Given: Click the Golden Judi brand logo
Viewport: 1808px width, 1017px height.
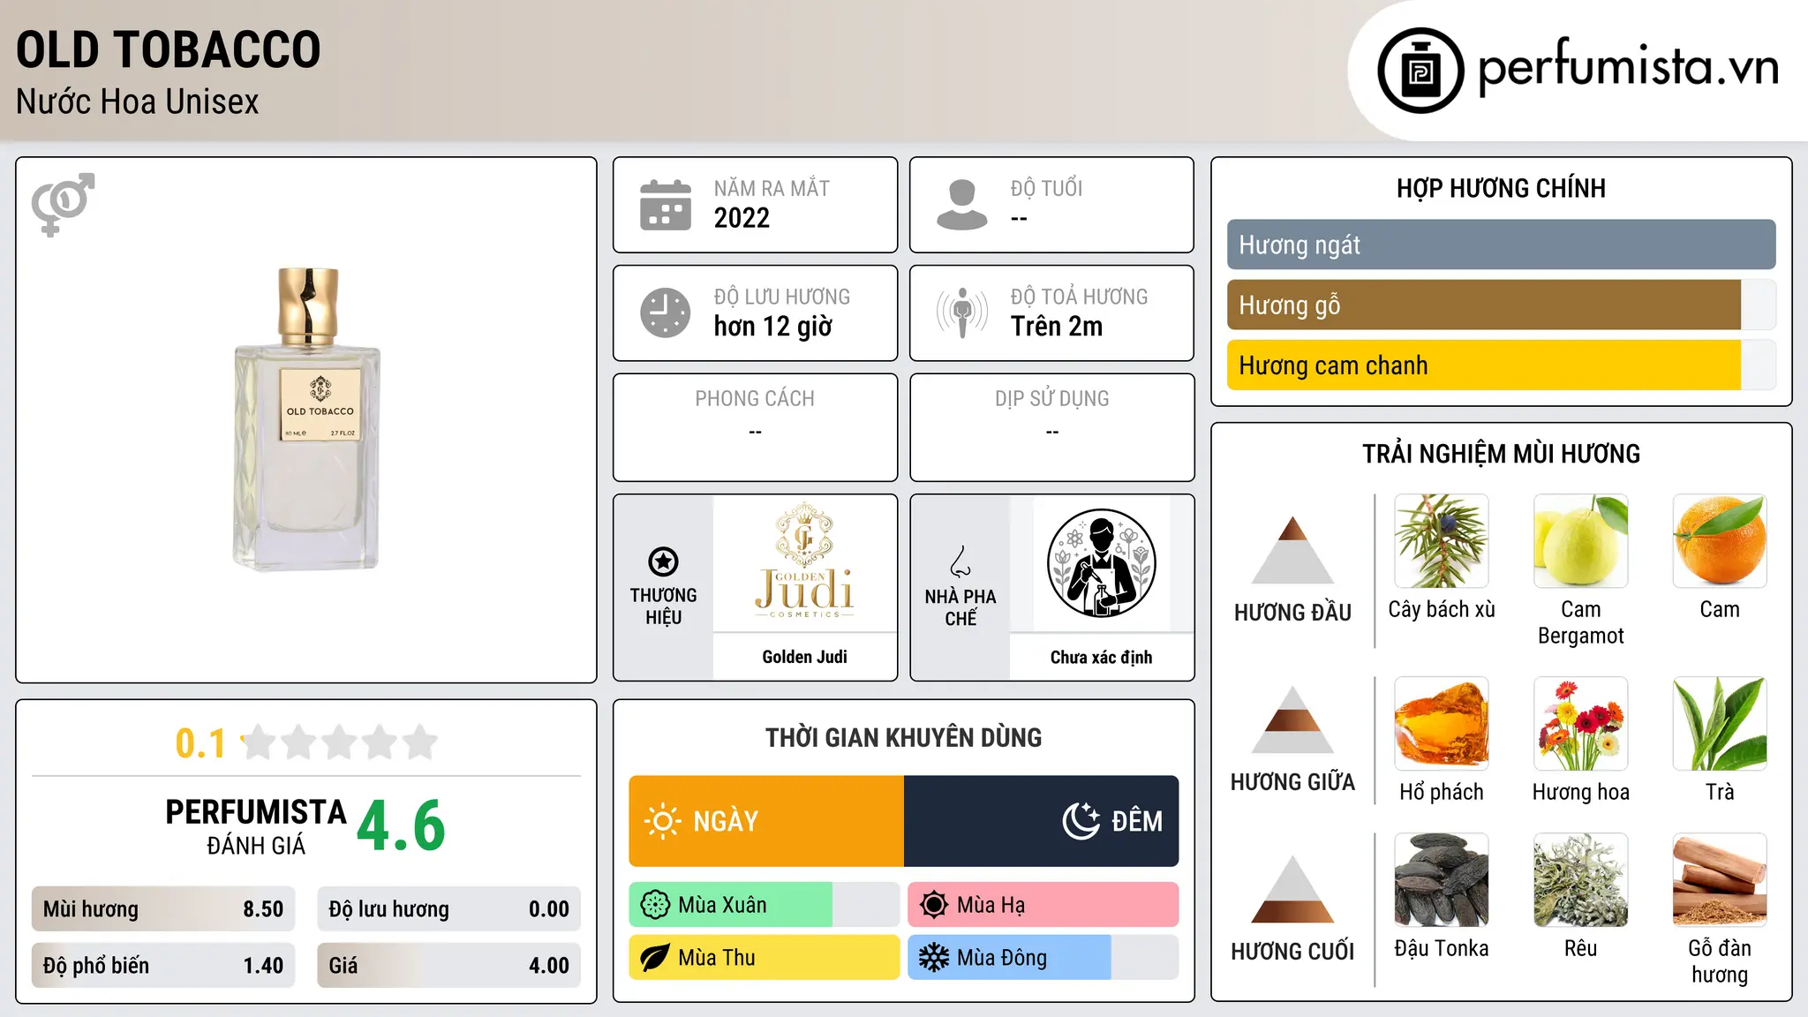Looking at the screenshot, I should pyautogui.click(x=804, y=561).
